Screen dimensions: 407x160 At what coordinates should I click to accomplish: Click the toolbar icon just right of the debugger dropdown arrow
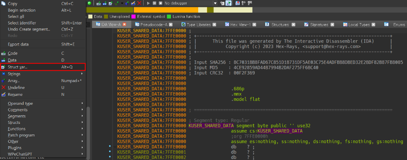(223, 3)
